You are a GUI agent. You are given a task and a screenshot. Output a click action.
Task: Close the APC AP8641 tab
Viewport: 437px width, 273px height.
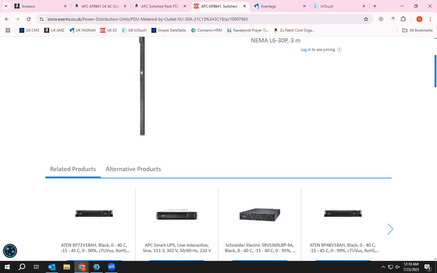point(245,6)
